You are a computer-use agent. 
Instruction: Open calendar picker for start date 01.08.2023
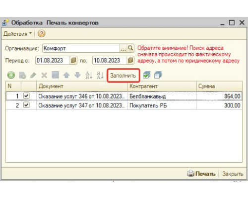(73, 60)
